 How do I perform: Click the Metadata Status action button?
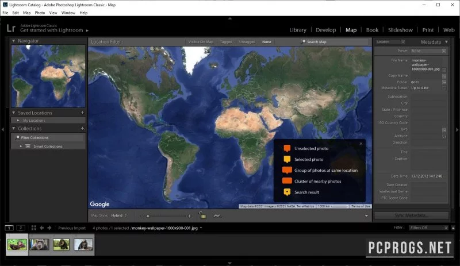444,88
